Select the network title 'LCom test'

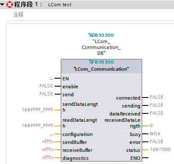tap(60, 5)
